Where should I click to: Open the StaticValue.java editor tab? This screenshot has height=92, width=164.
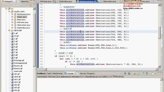66,2
